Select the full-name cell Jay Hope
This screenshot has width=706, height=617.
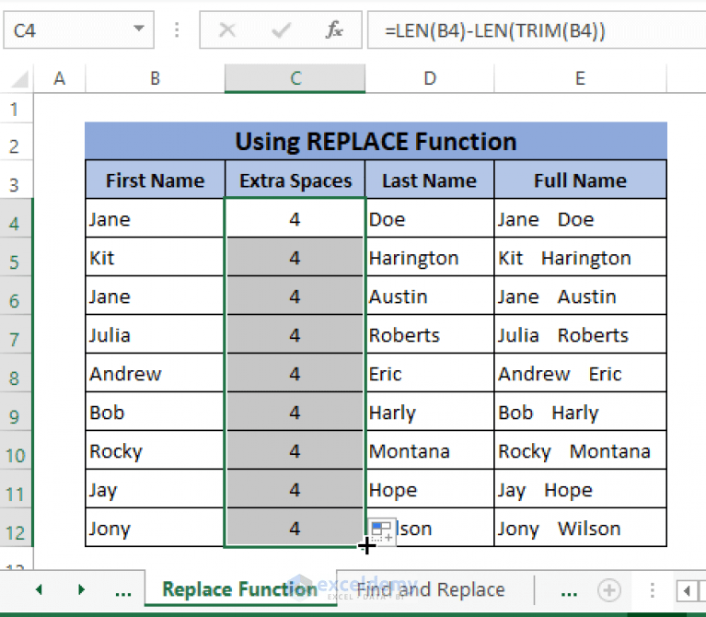581,490
